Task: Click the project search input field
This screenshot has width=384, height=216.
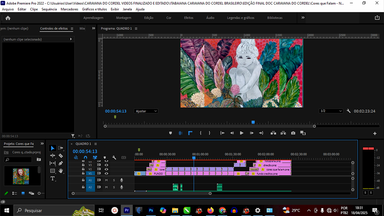Action: (x=18, y=160)
